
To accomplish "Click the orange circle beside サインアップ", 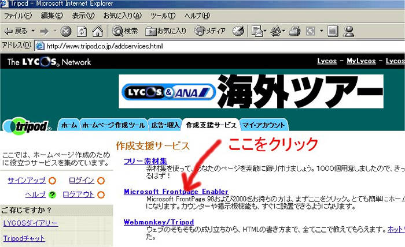I will pyautogui.click(x=53, y=181).
